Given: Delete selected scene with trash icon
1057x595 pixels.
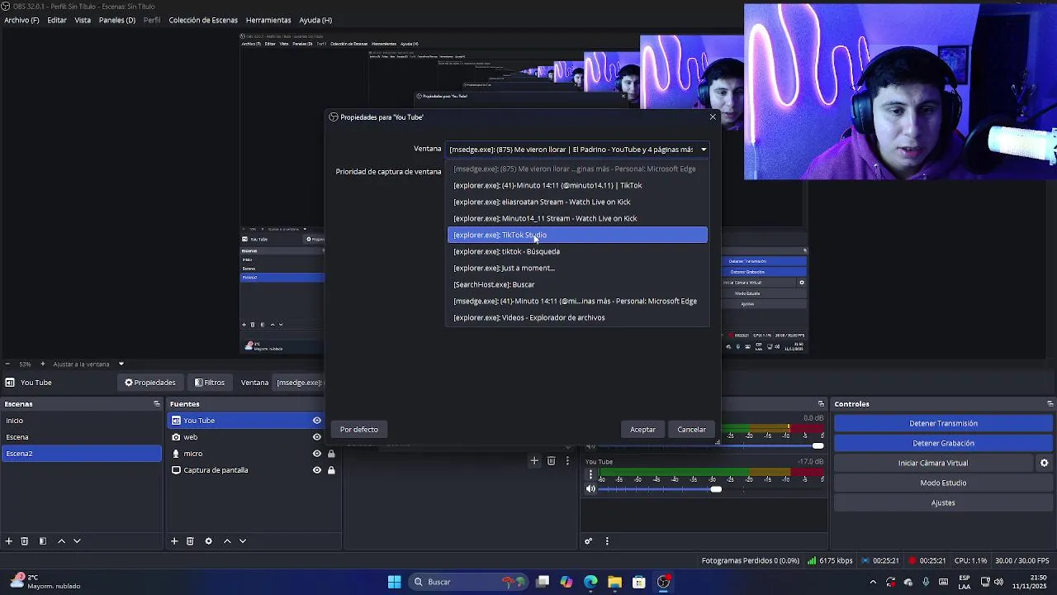Looking at the screenshot, I should tap(25, 541).
